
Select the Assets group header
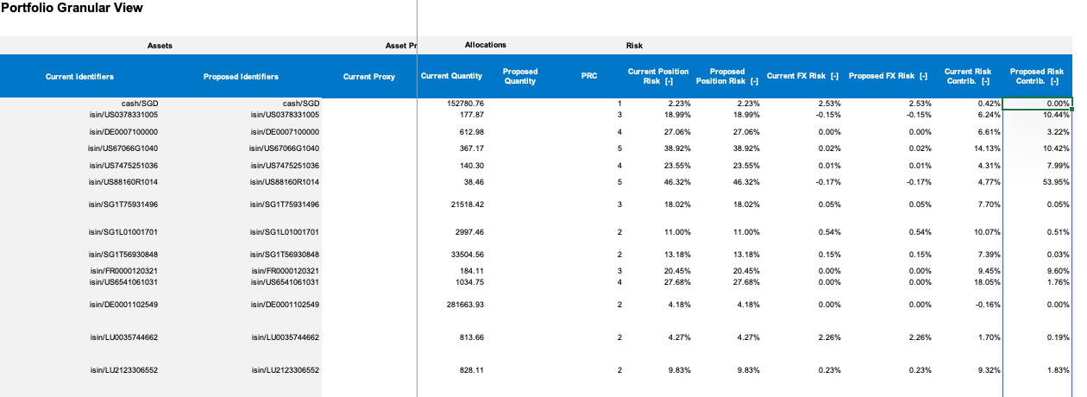click(x=159, y=45)
